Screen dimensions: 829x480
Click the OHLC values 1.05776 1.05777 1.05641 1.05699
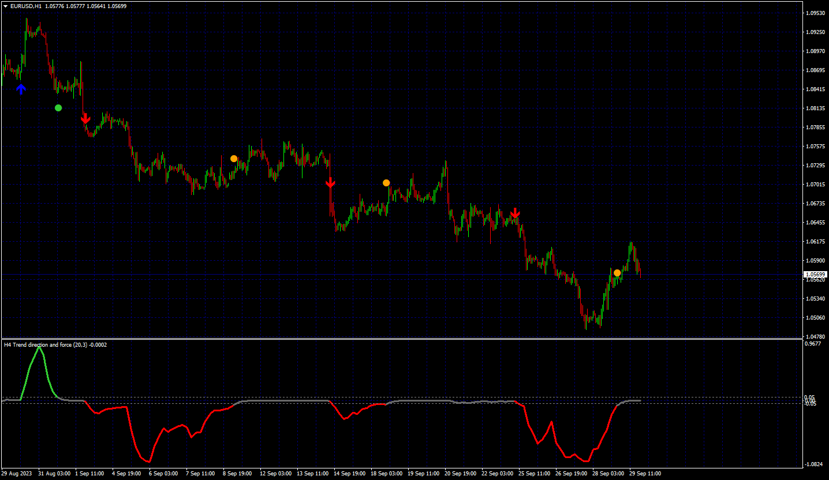tap(86, 6)
